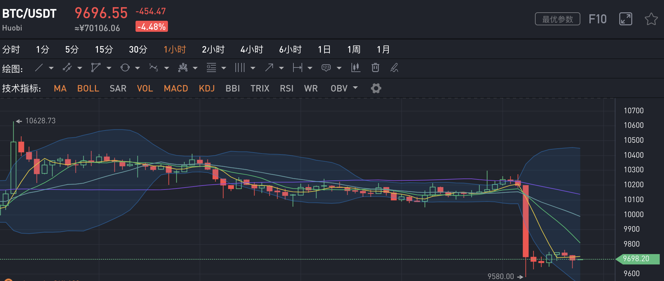Toggle the TRIX indicator
Image resolution: width=664 pixels, height=281 pixels.
coord(260,88)
